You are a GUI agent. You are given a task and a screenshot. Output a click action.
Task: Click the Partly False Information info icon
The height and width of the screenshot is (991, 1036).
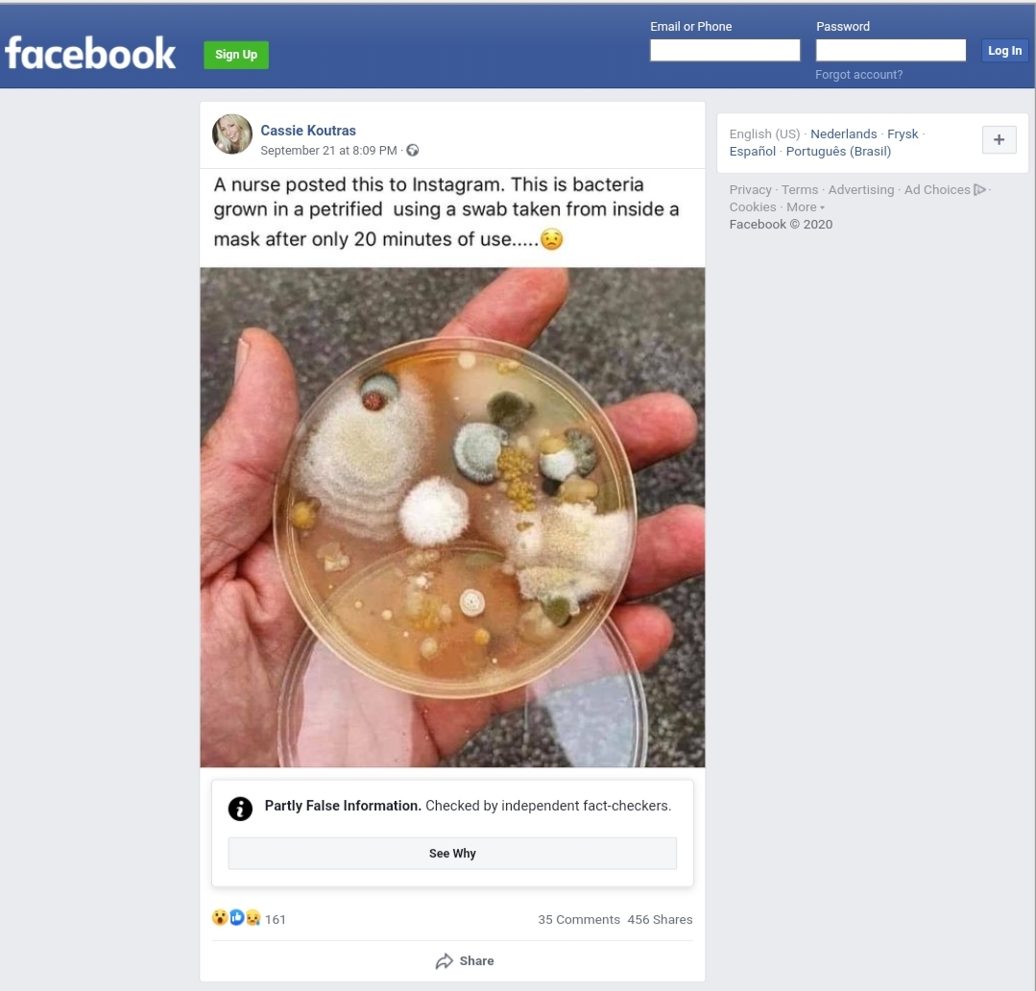coord(240,809)
